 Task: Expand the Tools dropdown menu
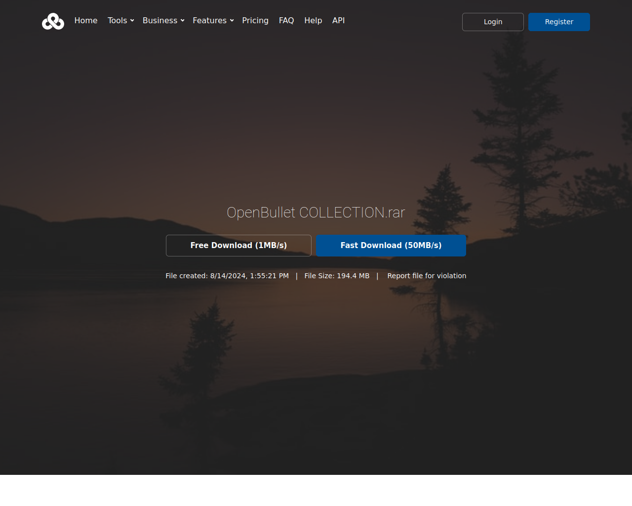[121, 20]
